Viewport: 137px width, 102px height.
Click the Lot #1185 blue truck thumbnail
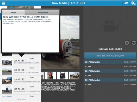[x=7, y=62]
